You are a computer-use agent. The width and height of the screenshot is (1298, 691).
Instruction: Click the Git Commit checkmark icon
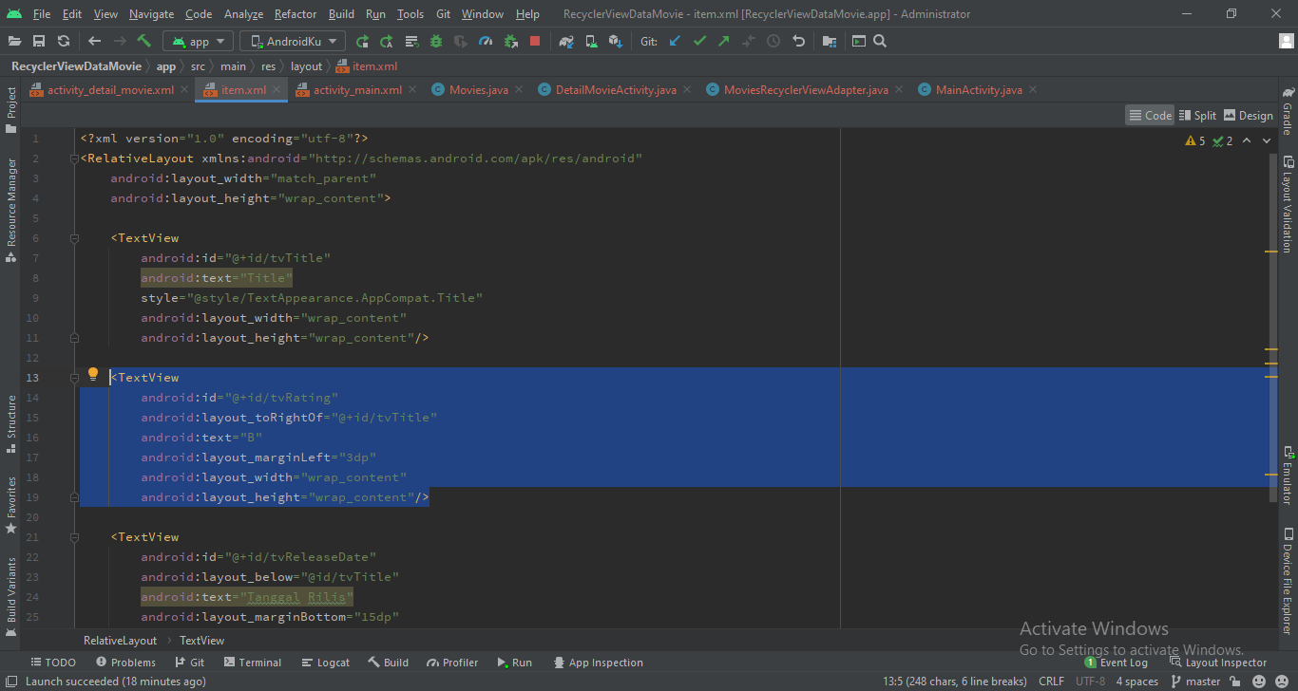700,41
